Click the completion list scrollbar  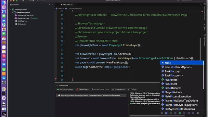pos(203,75)
